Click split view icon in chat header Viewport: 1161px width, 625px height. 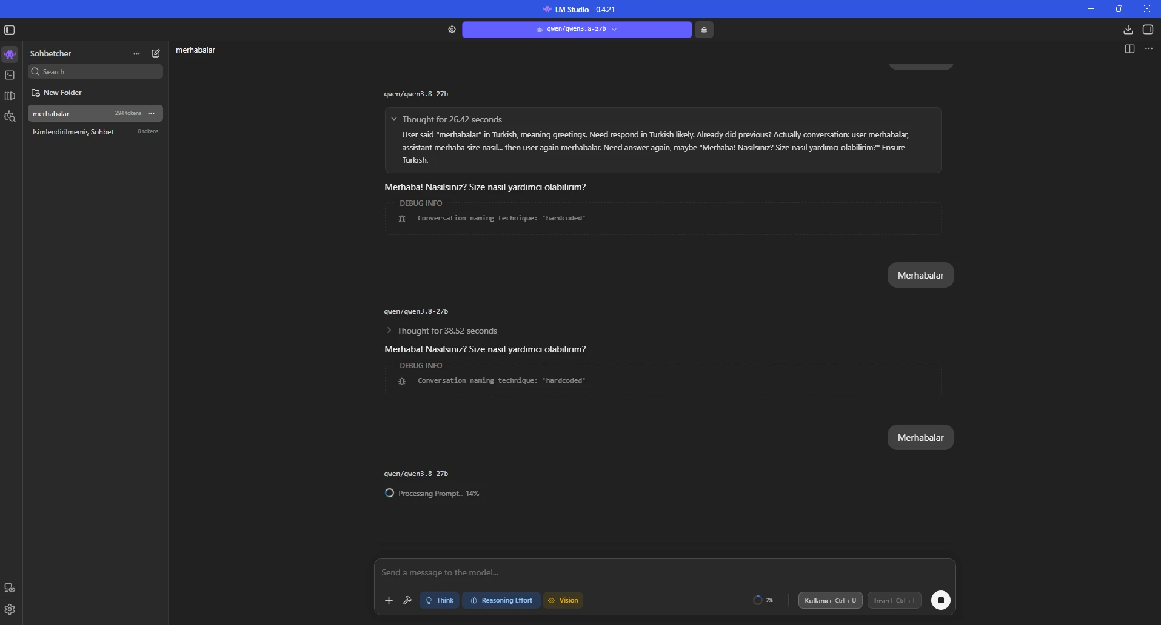click(1129, 49)
